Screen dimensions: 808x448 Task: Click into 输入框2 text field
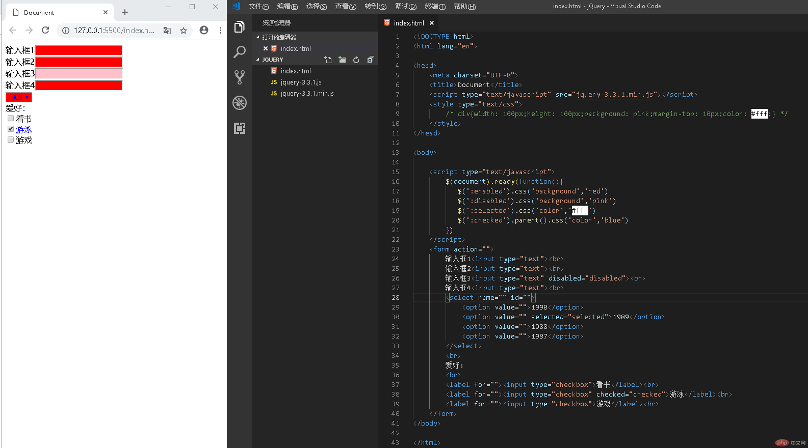click(x=79, y=62)
